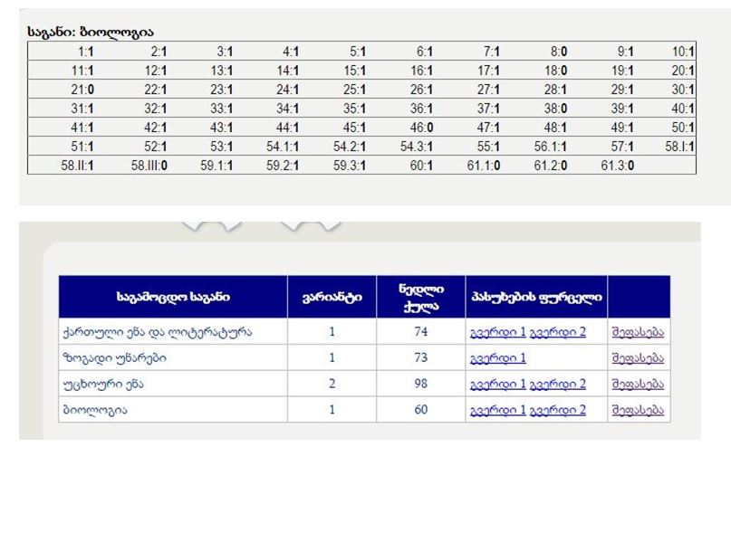Open გვერდი 2 link for ქართული ენა და ლიტერატურა
Screen dimensions: 731x552
pyautogui.click(x=558, y=332)
